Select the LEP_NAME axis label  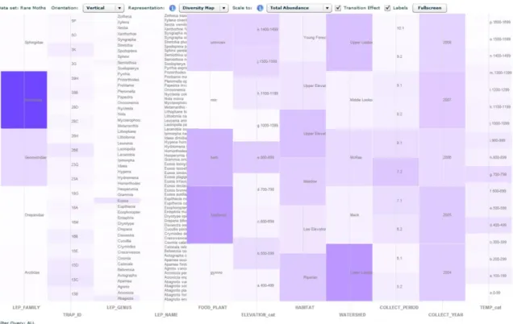click(166, 314)
